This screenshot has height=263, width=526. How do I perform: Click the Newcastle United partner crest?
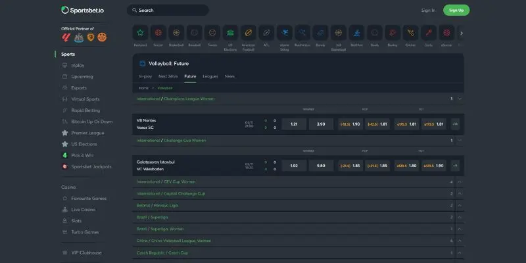click(x=79, y=37)
